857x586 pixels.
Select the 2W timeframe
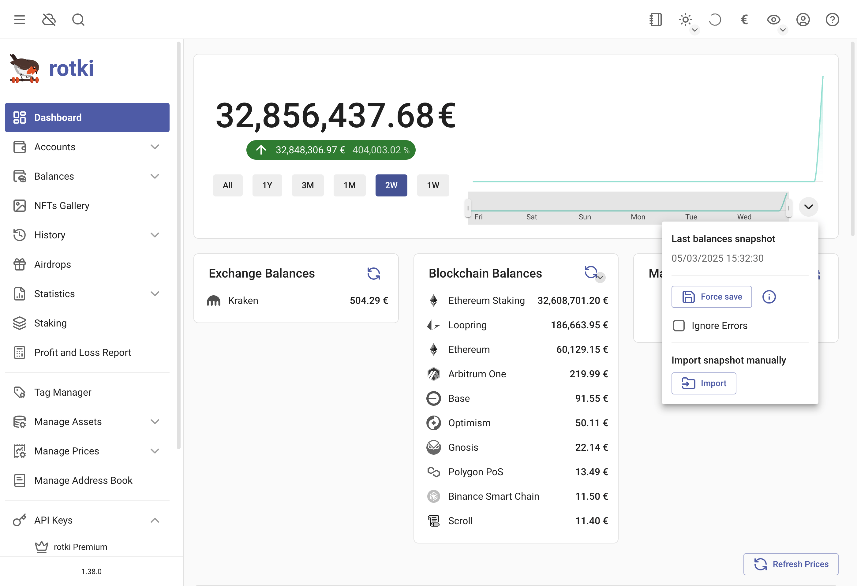[391, 185]
